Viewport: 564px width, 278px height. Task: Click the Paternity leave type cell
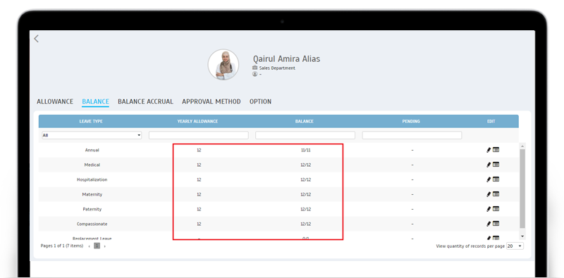pos(92,209)
